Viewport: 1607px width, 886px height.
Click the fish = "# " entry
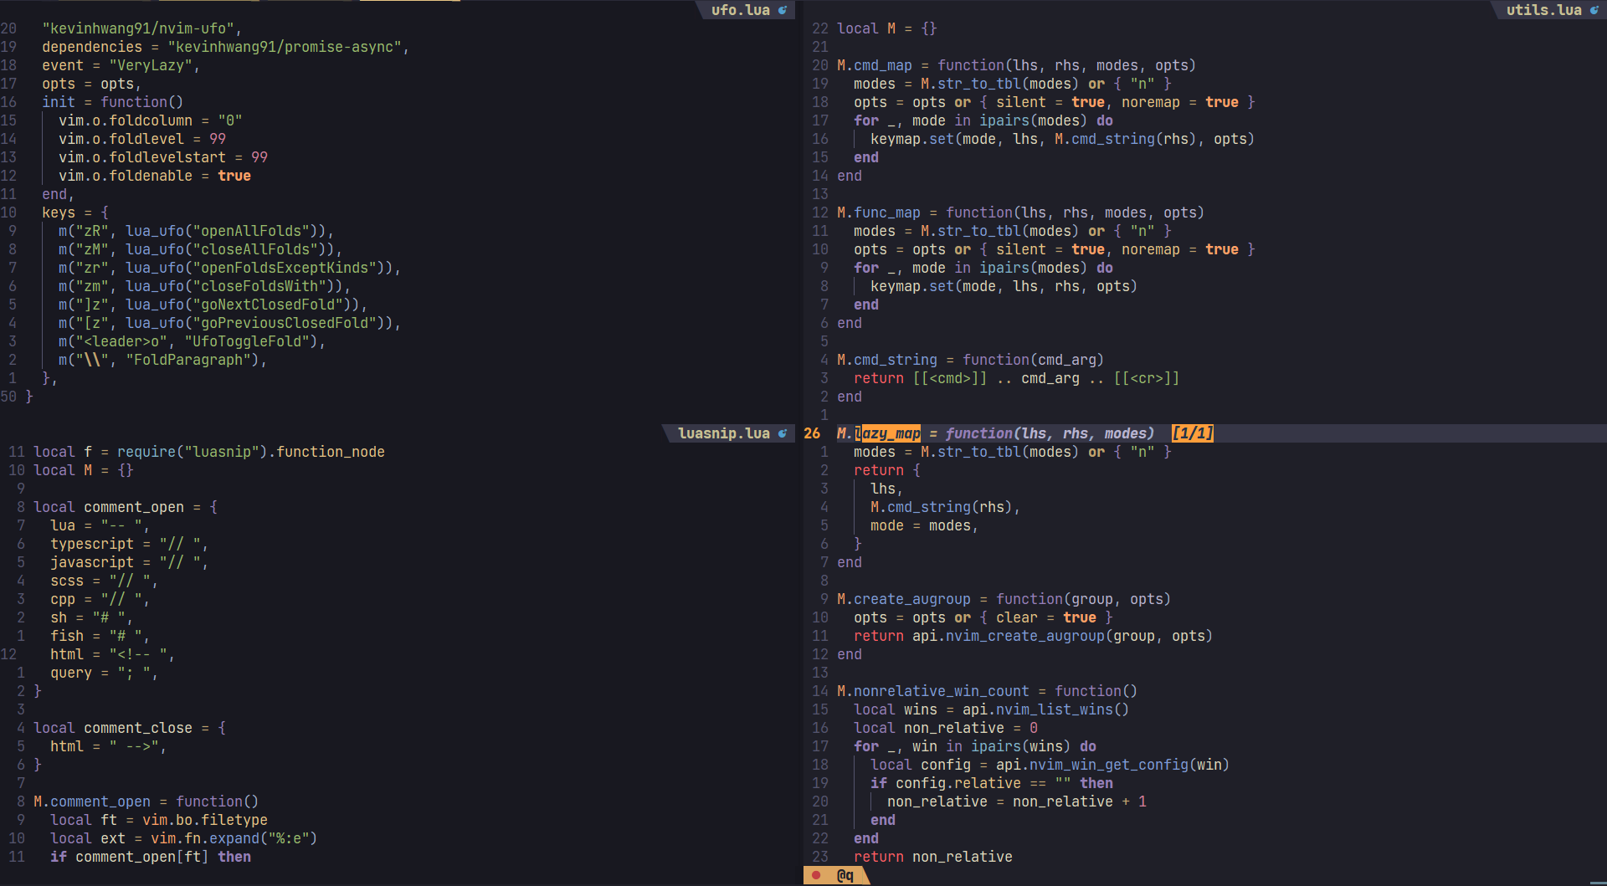click(100, 636)
